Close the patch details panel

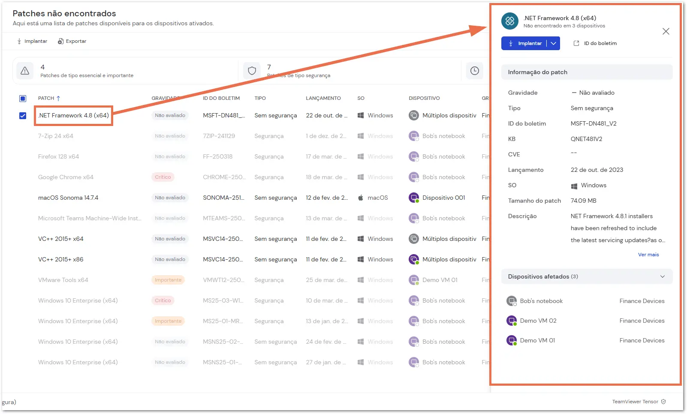tap(666, 31)
